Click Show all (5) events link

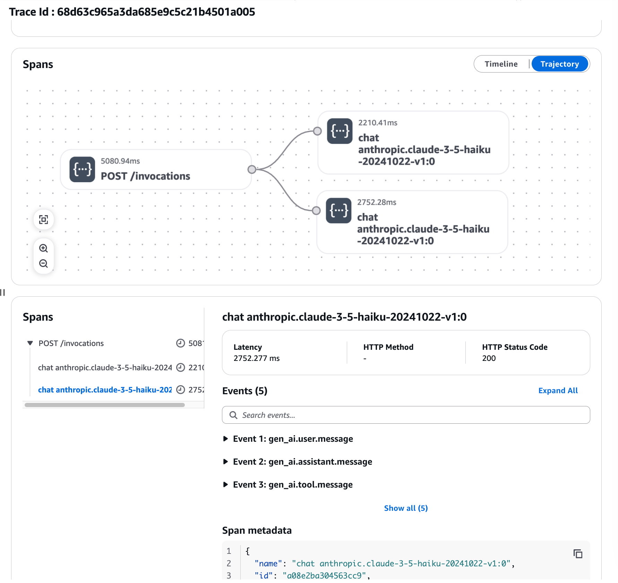pyautogui.click(x=406, y=508)
